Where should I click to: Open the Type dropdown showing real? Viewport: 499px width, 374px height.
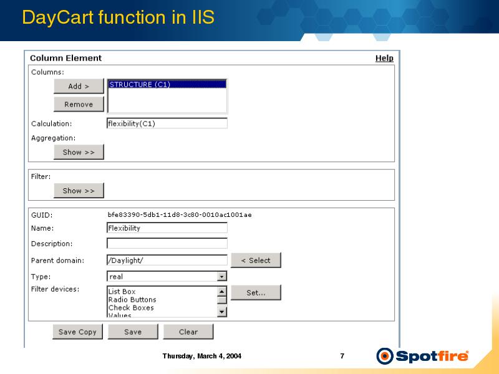coord(167,276)
